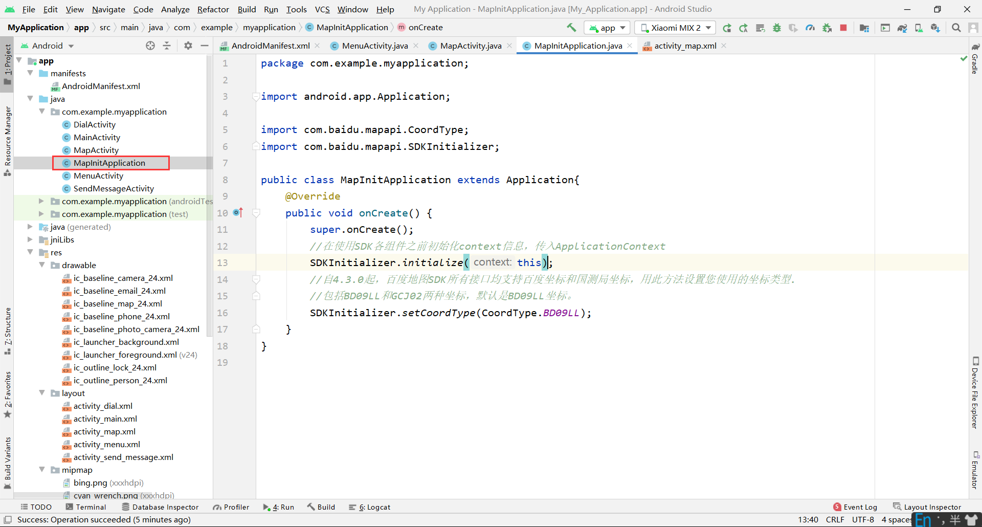982x527 pixels.
Task: Start debugging with the bug icon
Action: point(777,28)
